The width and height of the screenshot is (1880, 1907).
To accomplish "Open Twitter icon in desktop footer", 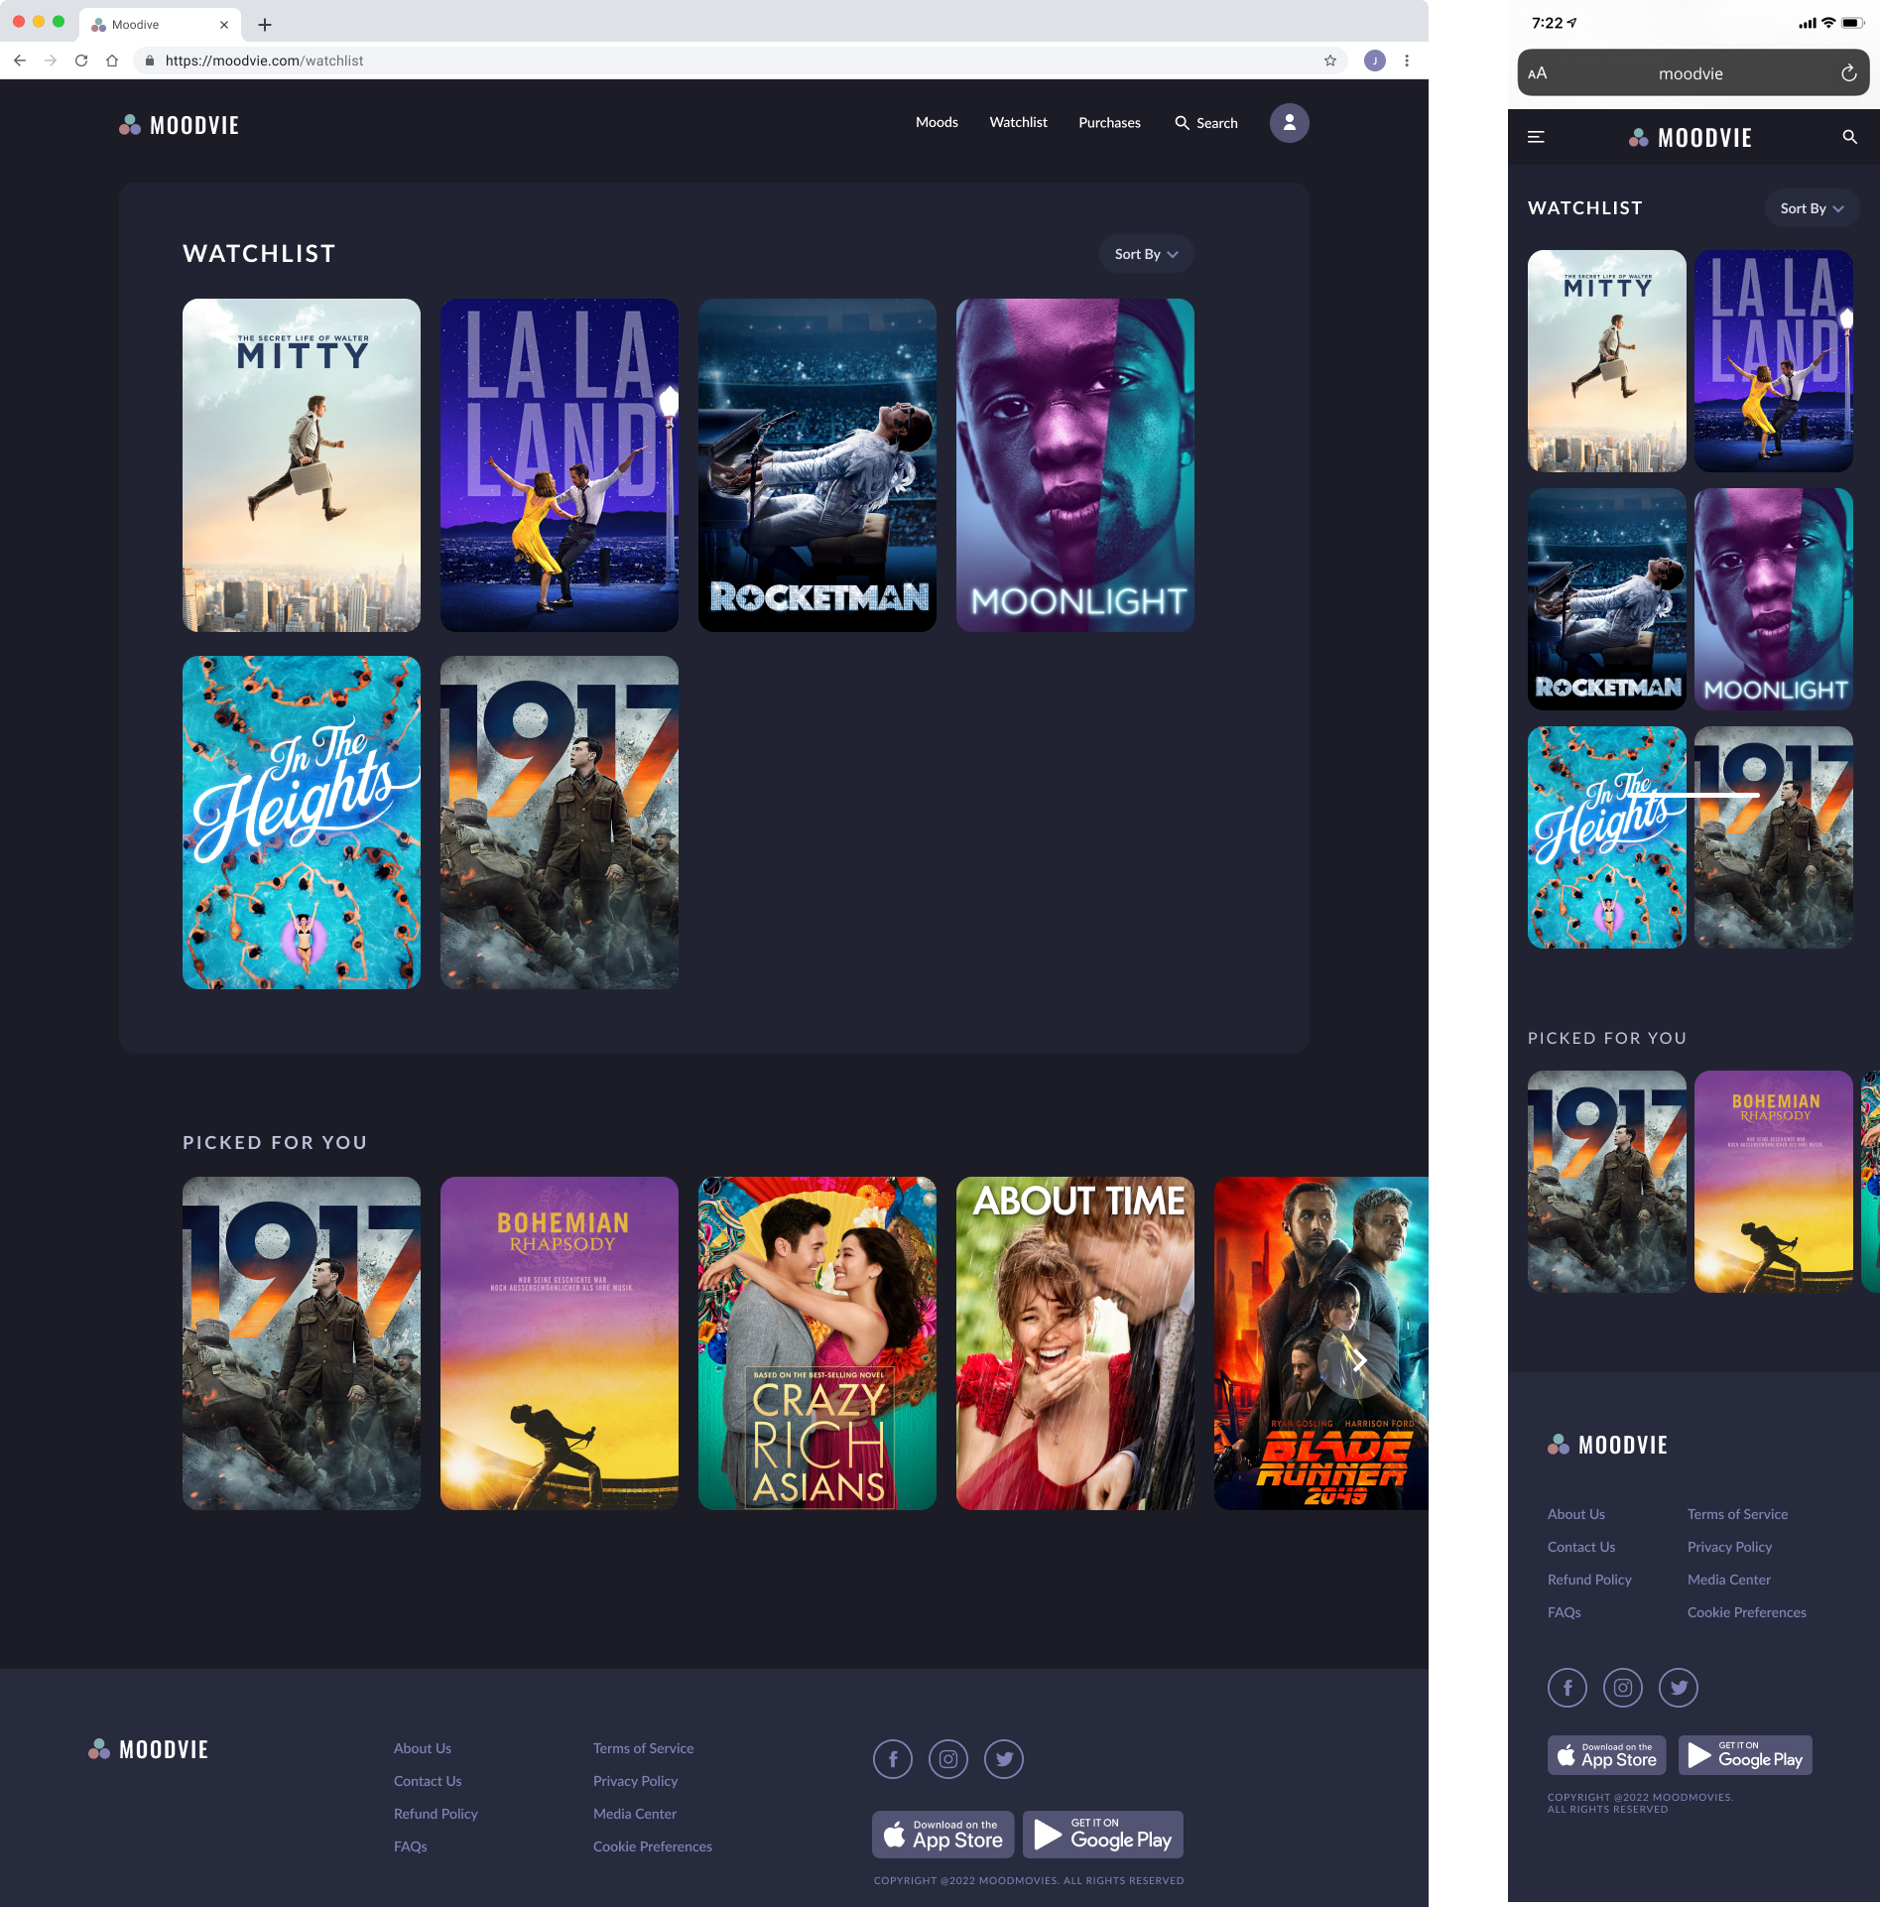I will click(x=1004, y=1759).
